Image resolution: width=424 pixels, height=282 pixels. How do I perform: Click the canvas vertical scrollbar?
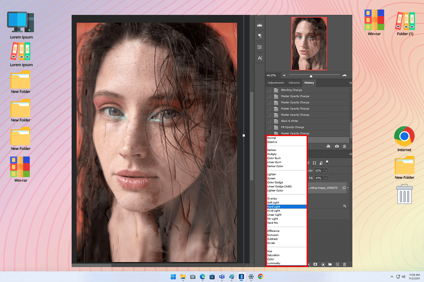[x=252, y=136]
